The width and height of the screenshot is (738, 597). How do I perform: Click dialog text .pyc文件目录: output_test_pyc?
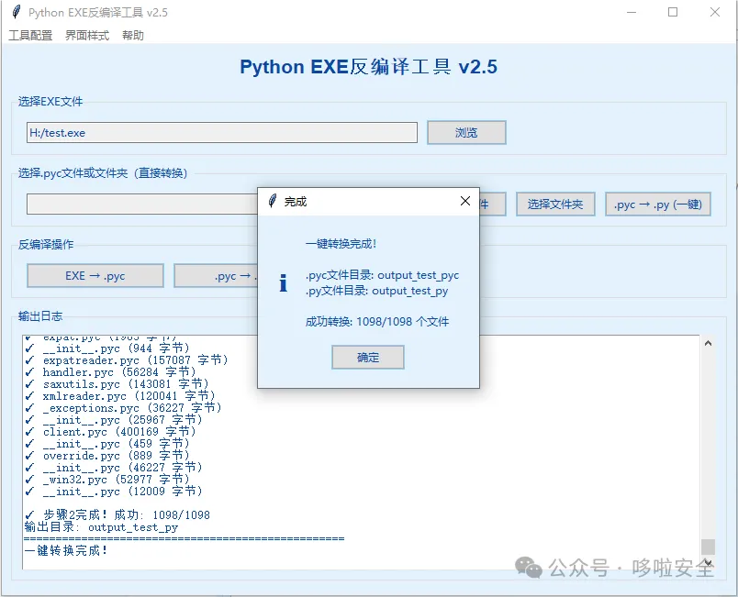click(x=382, y=275)
